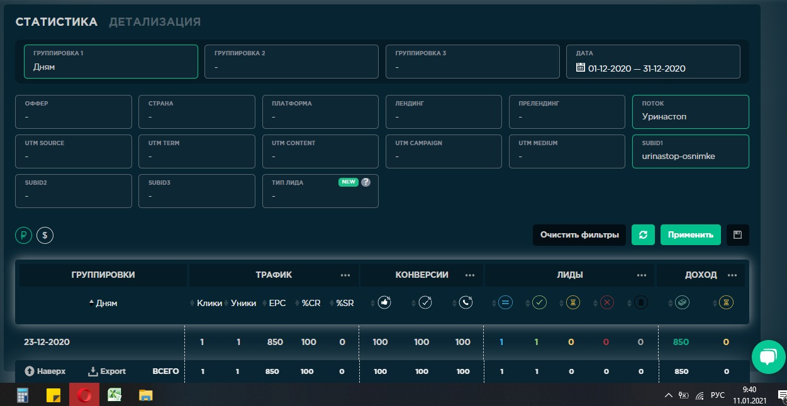
Task: Click the save filters floppy disk icon
Action: click(737, 234)
